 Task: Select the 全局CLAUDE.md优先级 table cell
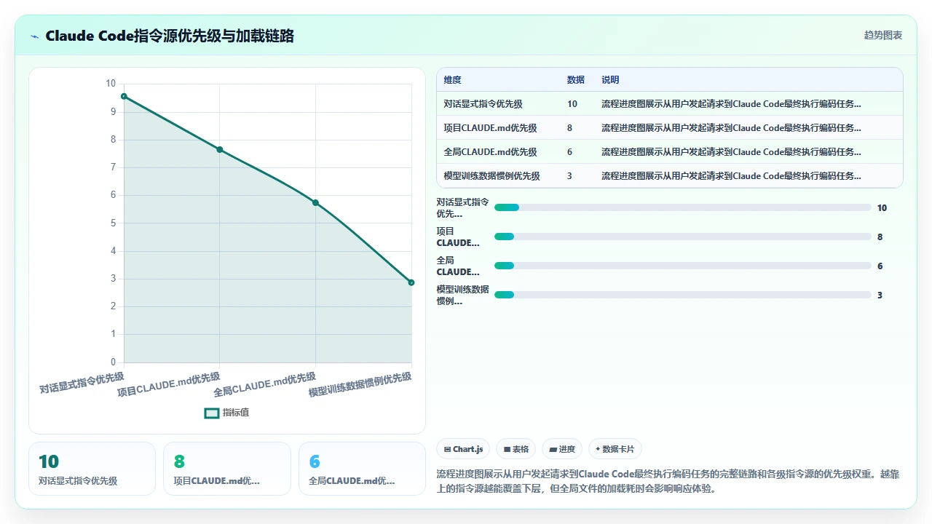tap(490, 152)
